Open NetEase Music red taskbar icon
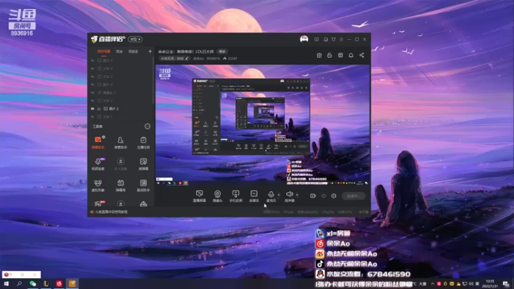 coord(59,284)
